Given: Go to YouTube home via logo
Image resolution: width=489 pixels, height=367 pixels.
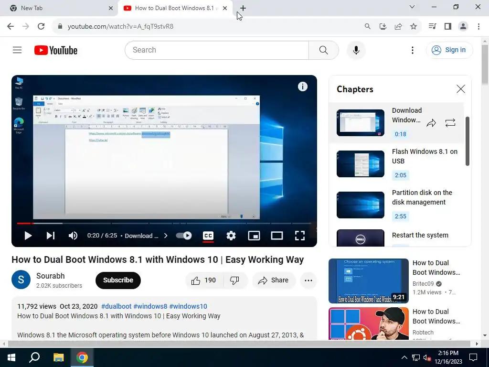Looking at the screenshot, I should [56, 50].
